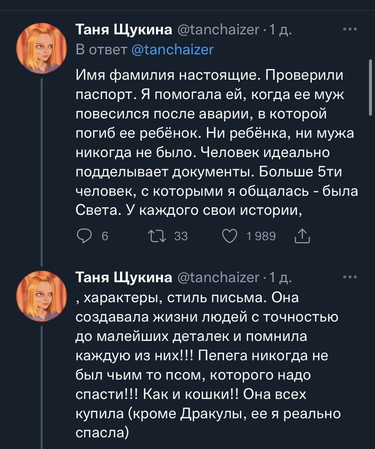Open the blue @tanchaizer mention after 'В ответ'
The width and height of the screenshot is (375, 449).
click(x=172, y=50)
